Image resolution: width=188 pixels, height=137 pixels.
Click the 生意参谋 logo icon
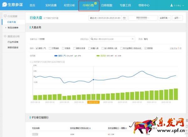pyautogui.click(x=4, y=5)
